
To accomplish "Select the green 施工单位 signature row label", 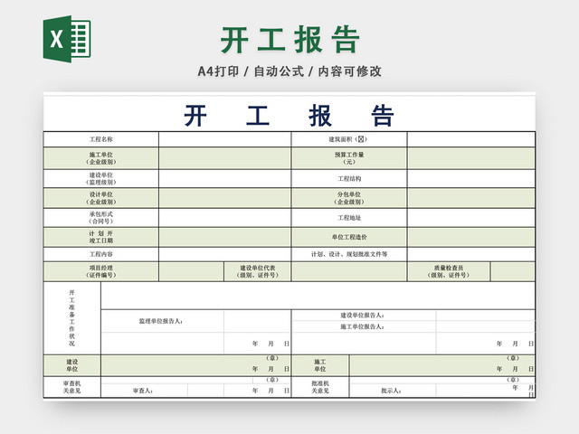I will click(x=320, y=365).
